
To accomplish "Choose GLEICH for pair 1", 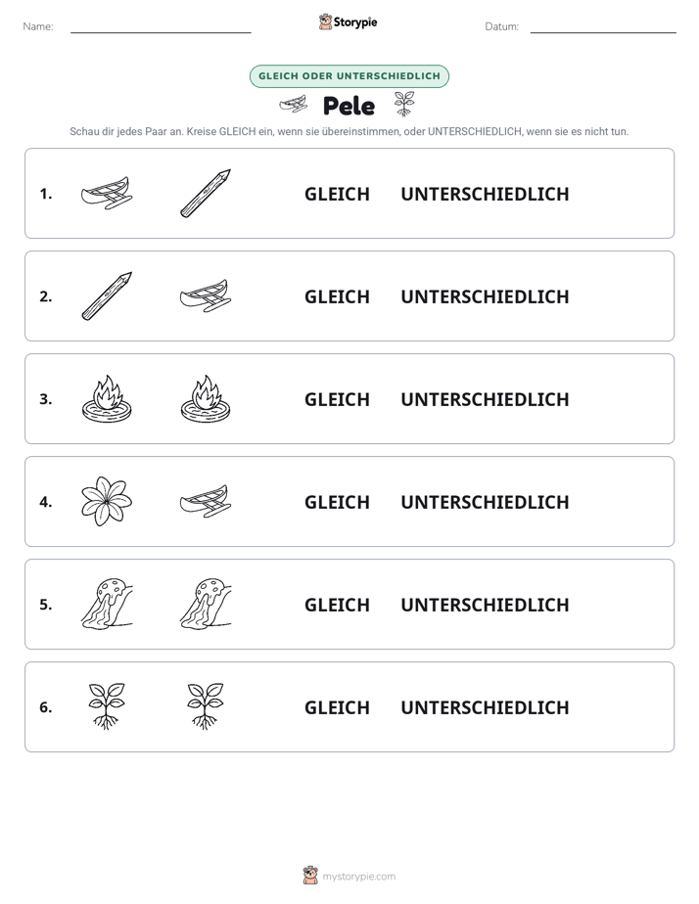I will [x=337, y=195].
